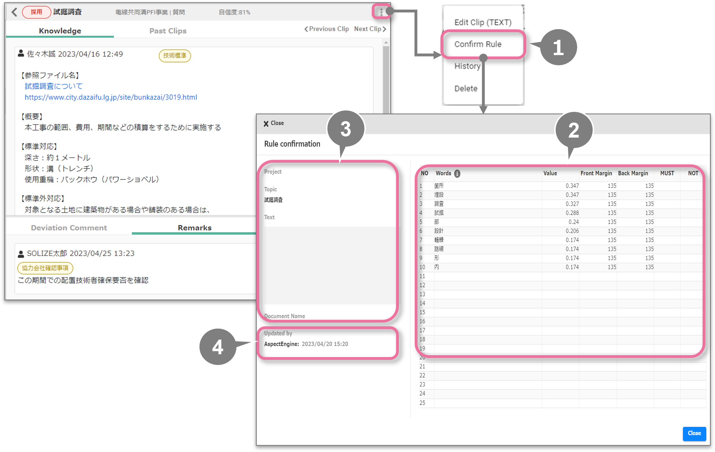
Task: Click the 協力会社確認事項 tag
Action: [x=45, y=268]
